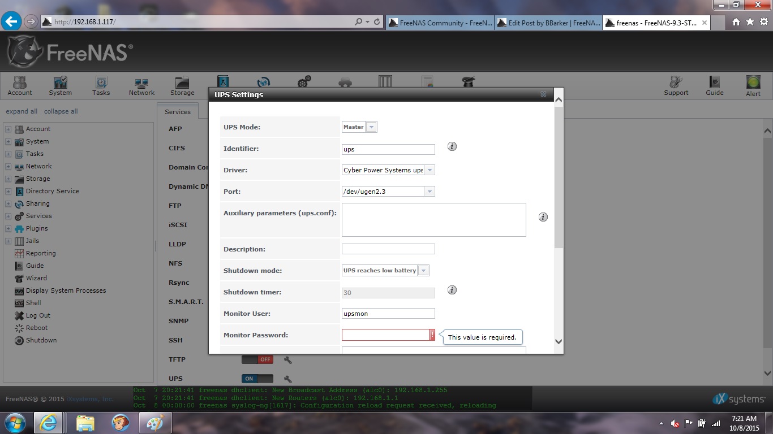Open Reporting in the sidebar tree
Image resolution: width=773 pixels, height=434 pixels.
click(41, 253)
